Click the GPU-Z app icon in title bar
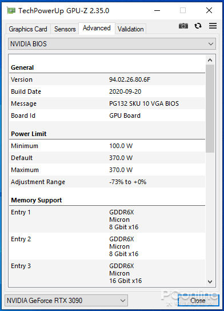 (x=11, y=10)
